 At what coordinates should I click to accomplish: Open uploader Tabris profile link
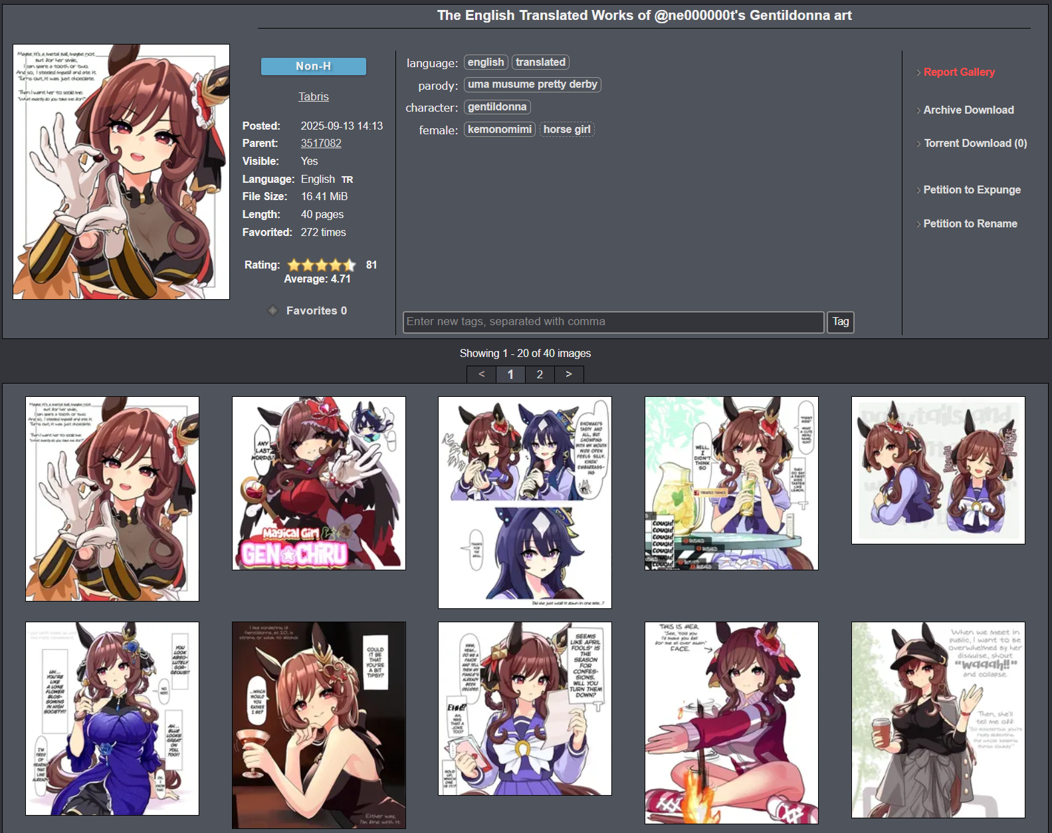pos(314,96)
